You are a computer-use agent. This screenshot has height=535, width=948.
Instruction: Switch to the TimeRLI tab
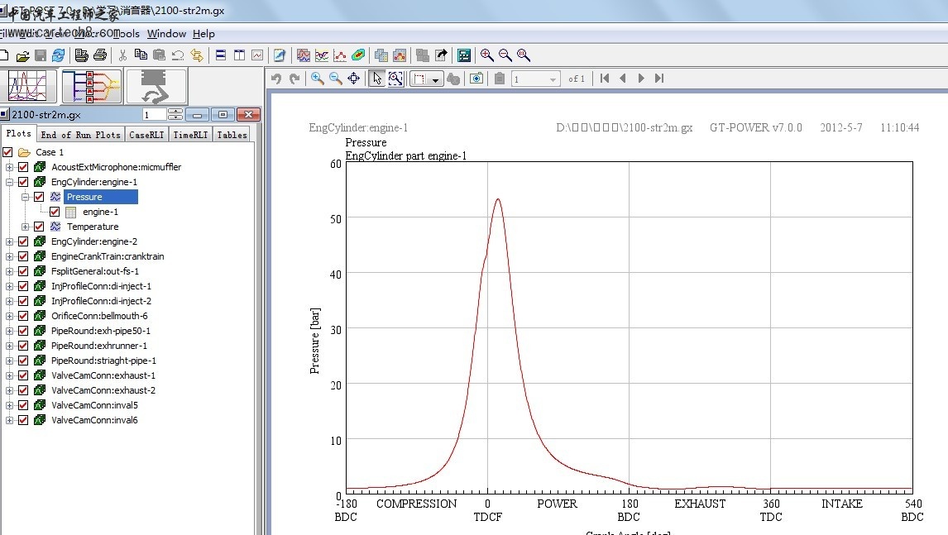[190, 135]
